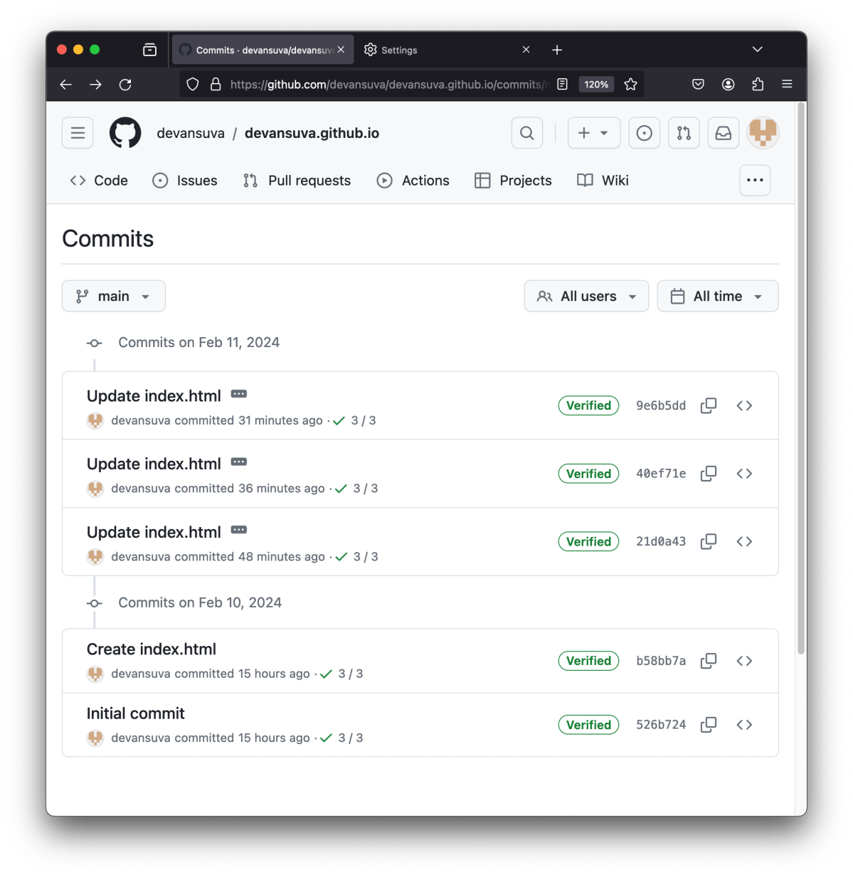Viewport: 853px width, 877px height.
Task: Bookmark this page with the star icon
Action: click(630, 85)
